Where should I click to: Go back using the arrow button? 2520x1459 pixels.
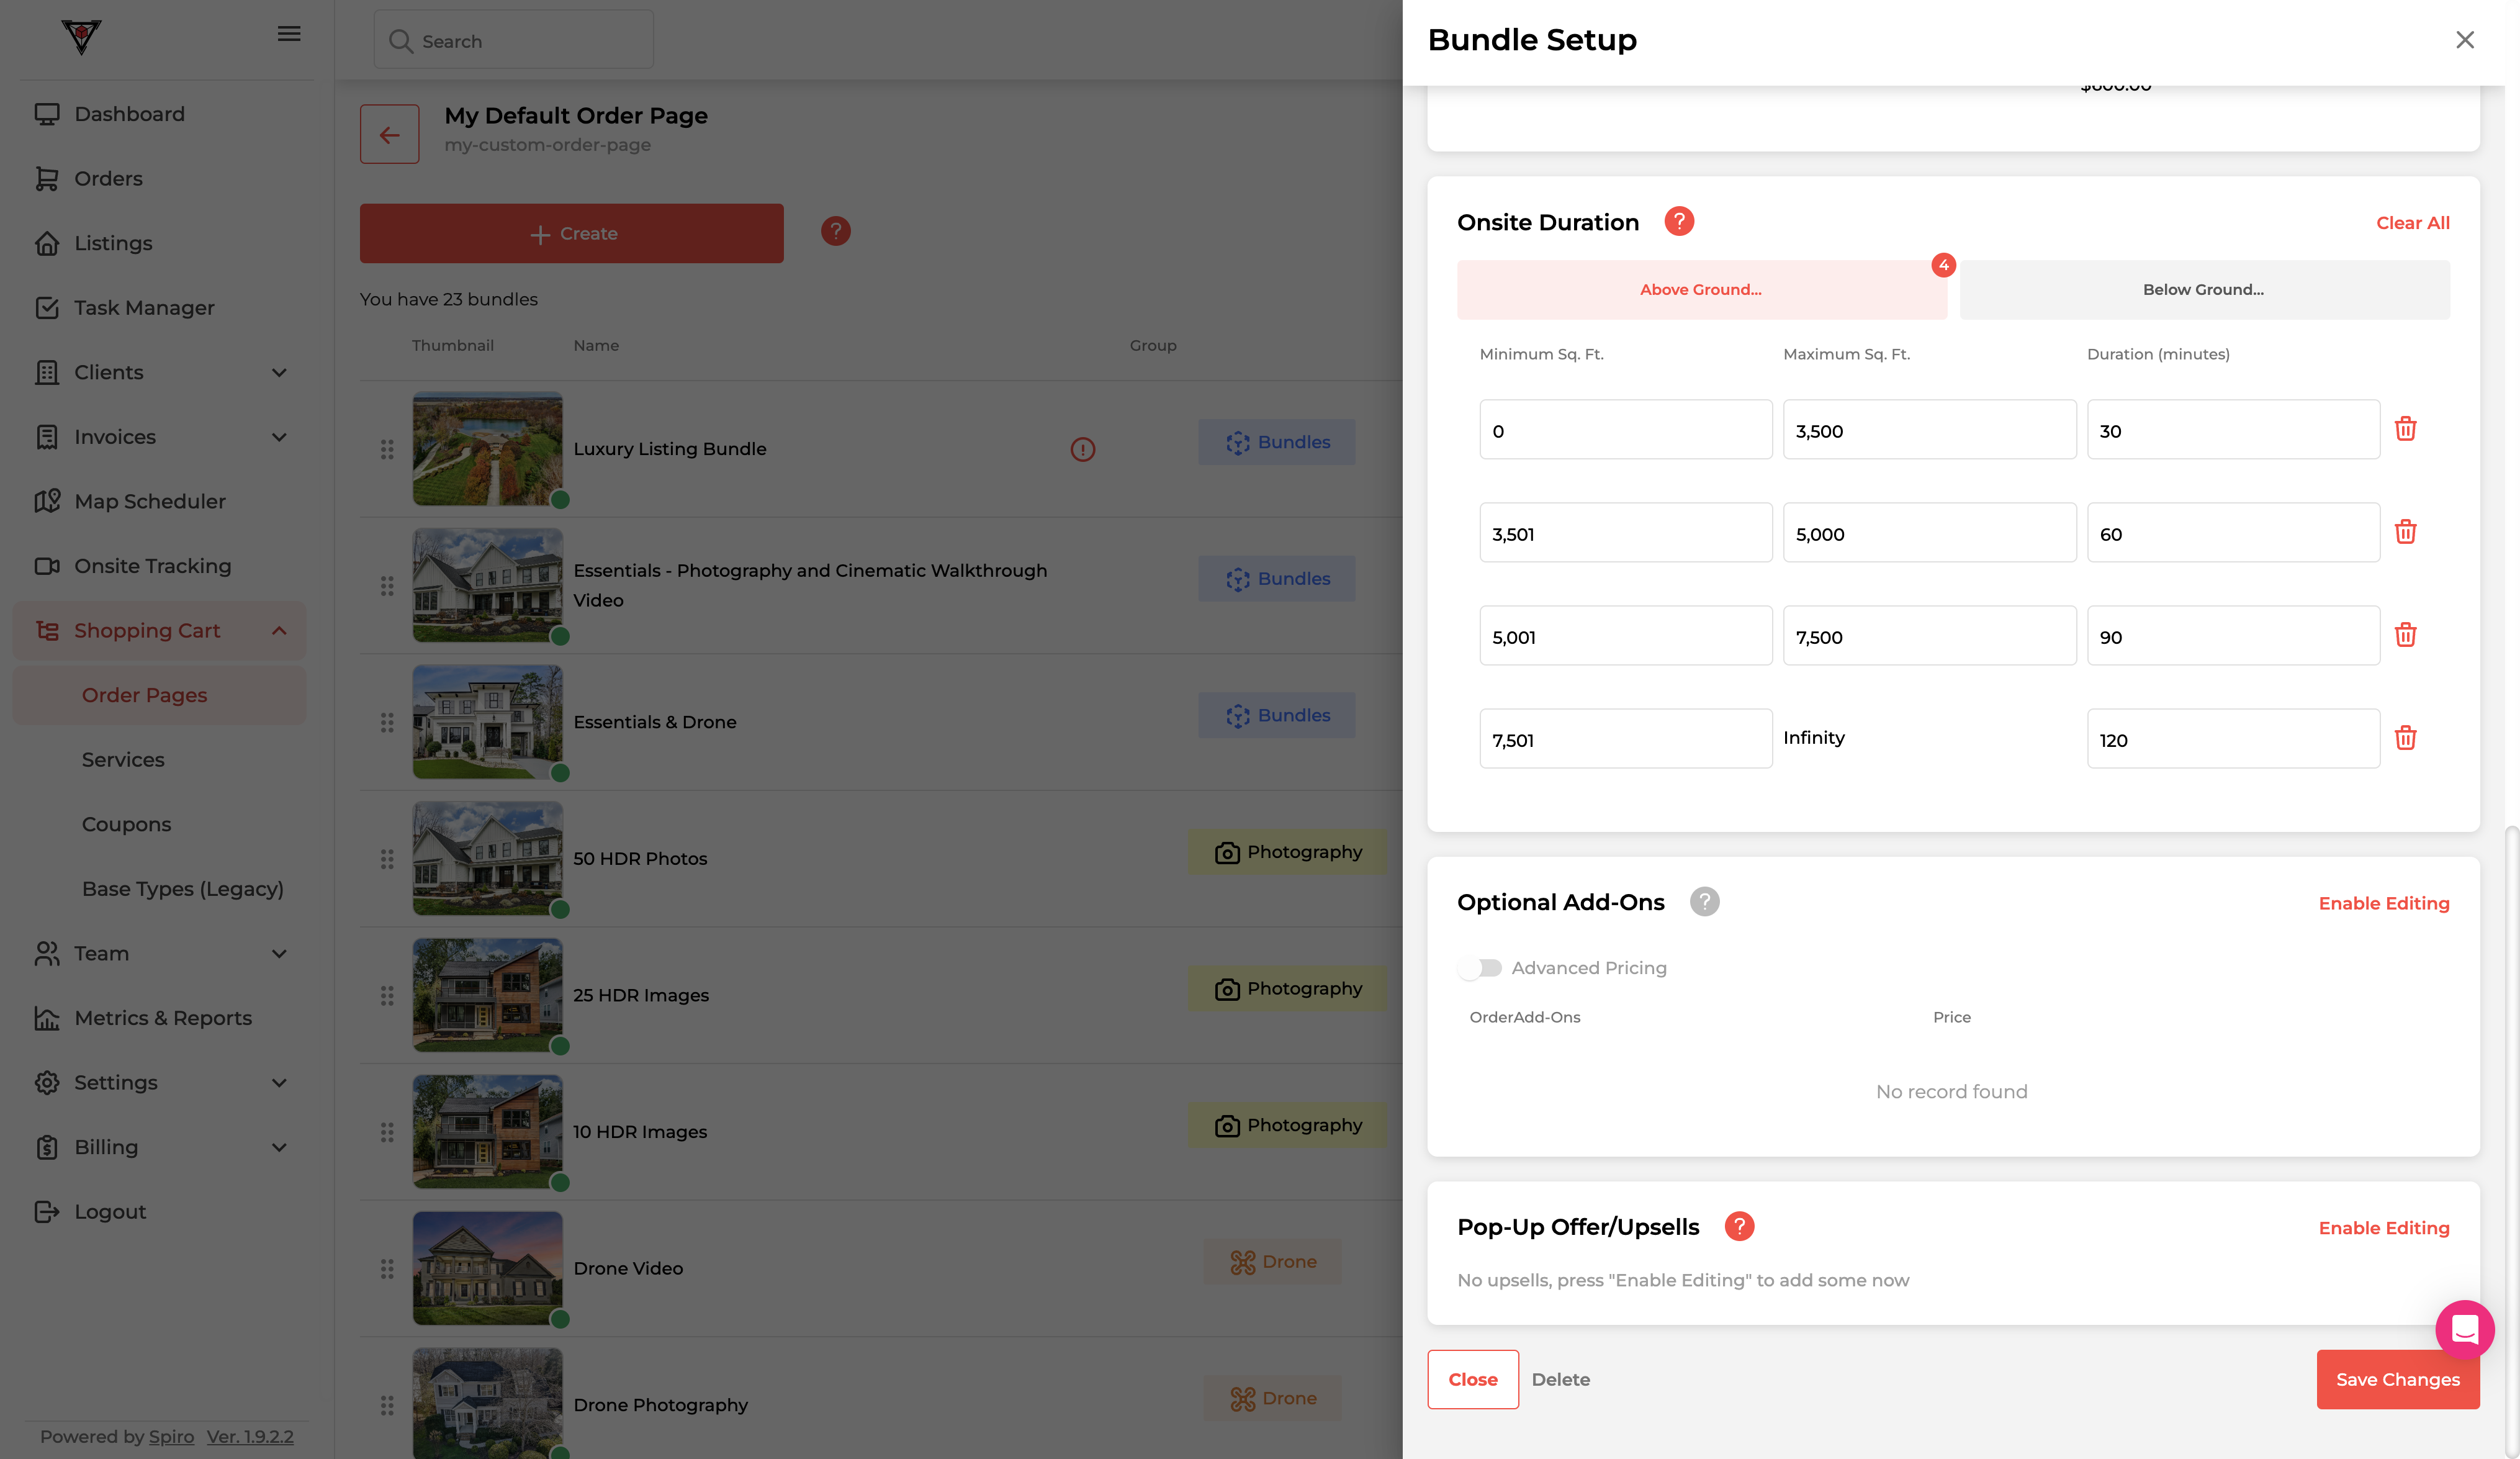click(x=389, y=134)
